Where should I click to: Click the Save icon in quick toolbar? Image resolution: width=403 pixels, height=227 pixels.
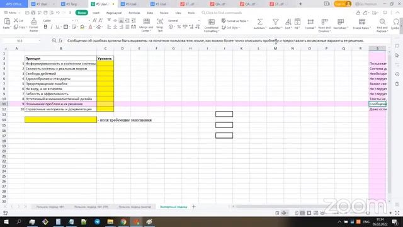tap(33, 13)
